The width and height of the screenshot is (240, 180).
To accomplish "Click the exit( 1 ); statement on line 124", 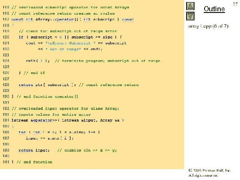I will click(x=38, y=61).
